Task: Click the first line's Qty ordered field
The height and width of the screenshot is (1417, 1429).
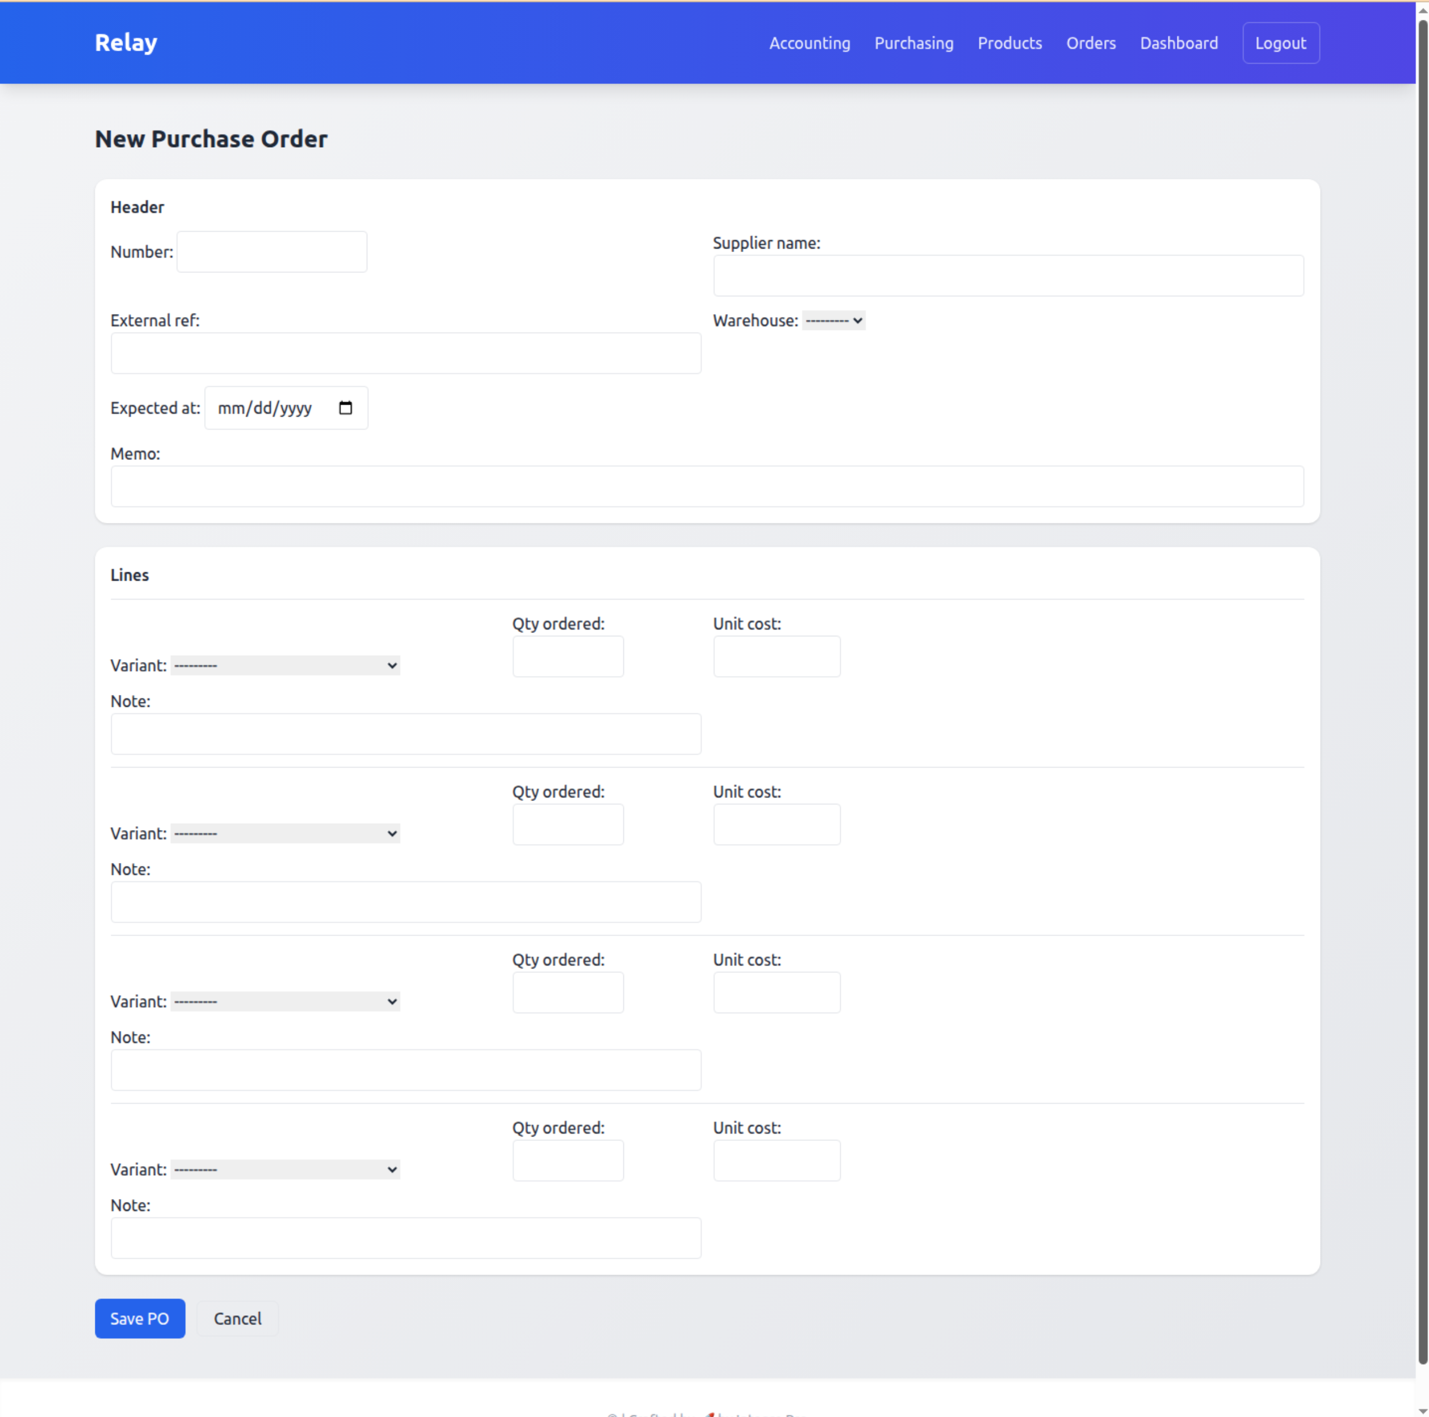Action: click(567, 656)
